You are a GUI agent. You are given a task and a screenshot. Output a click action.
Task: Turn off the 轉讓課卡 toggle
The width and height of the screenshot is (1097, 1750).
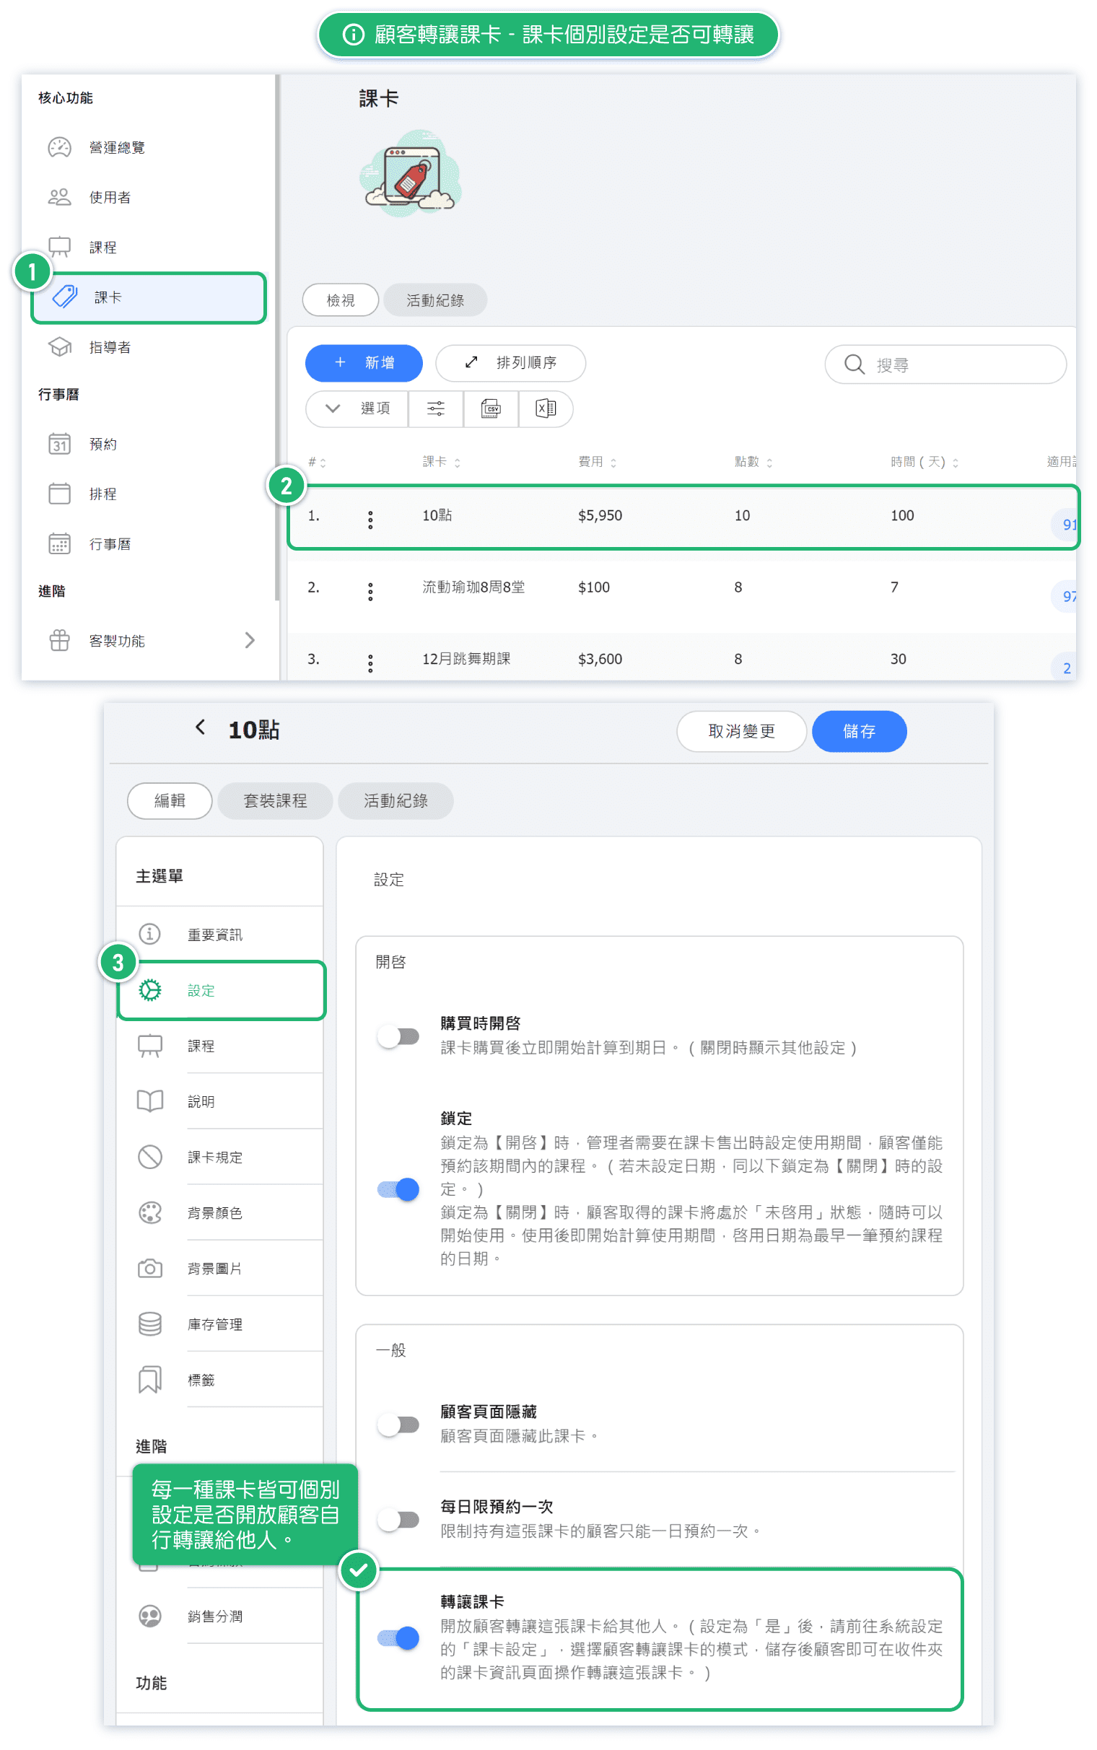point(398,1637)
